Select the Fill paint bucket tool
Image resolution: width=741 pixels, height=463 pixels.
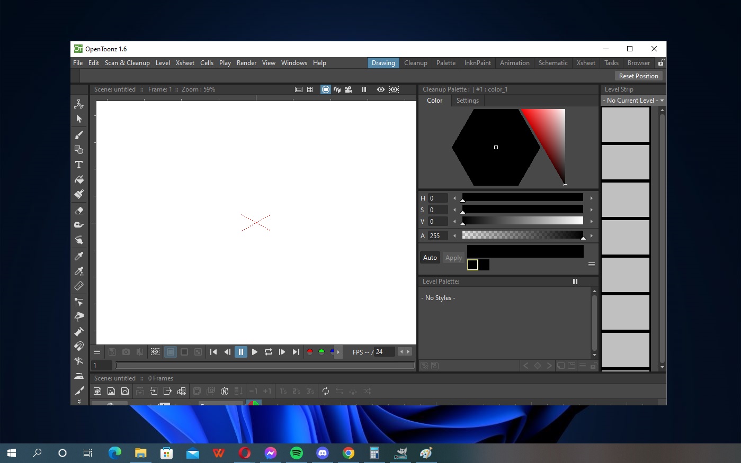pos(79,179)
